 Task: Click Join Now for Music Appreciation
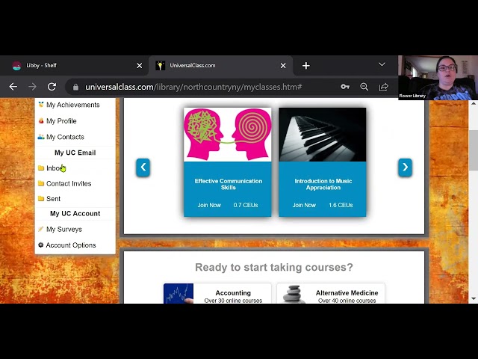(x=304, y=205)
